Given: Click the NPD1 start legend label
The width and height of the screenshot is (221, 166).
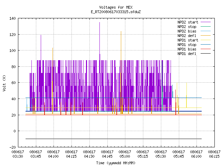Looking at the screenshot, I should 188,40.
